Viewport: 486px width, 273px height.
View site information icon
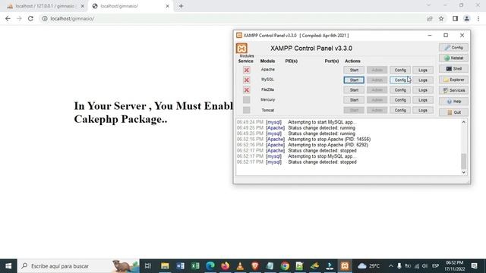[45, 18]
